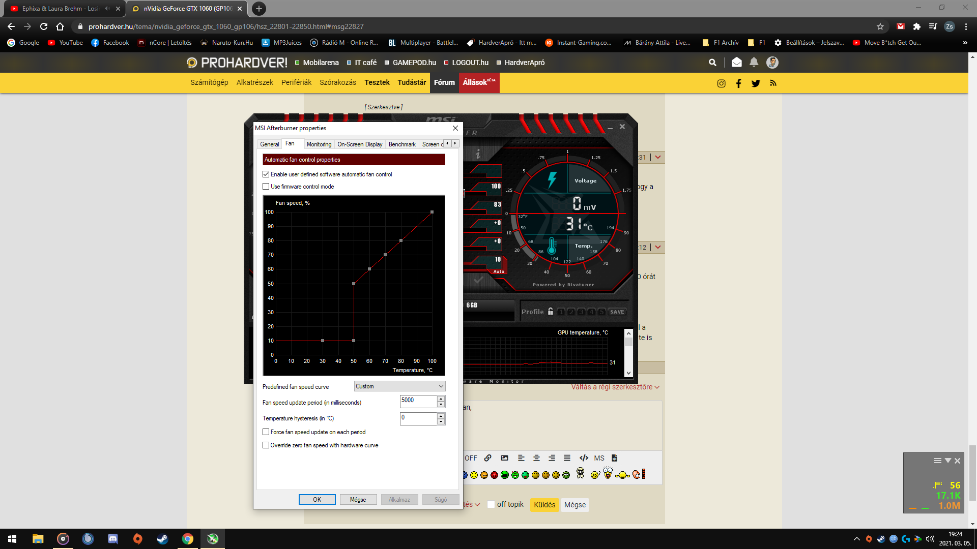The image size is (977, 549).
Task: Click the OFF formatting button in the editor
Action: tap(471, 458)
